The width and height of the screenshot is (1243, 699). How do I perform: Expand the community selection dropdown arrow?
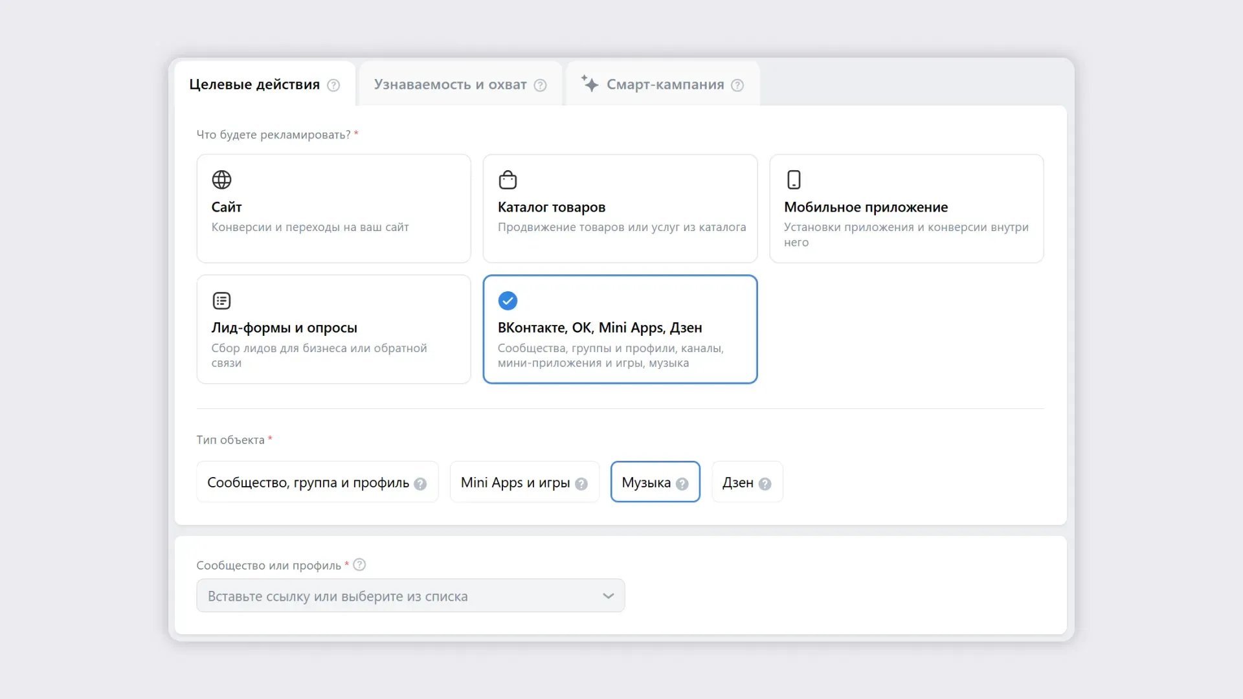click(608, 596)
